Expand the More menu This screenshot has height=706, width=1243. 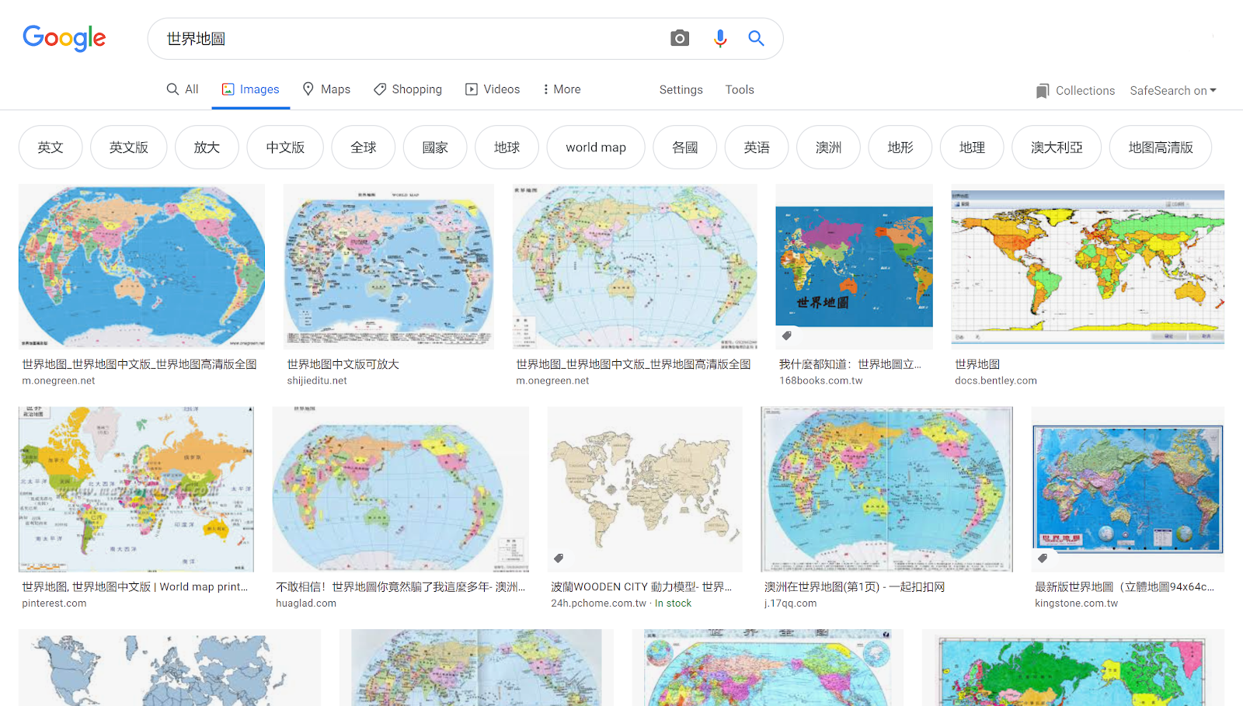[x=562, y=89]
